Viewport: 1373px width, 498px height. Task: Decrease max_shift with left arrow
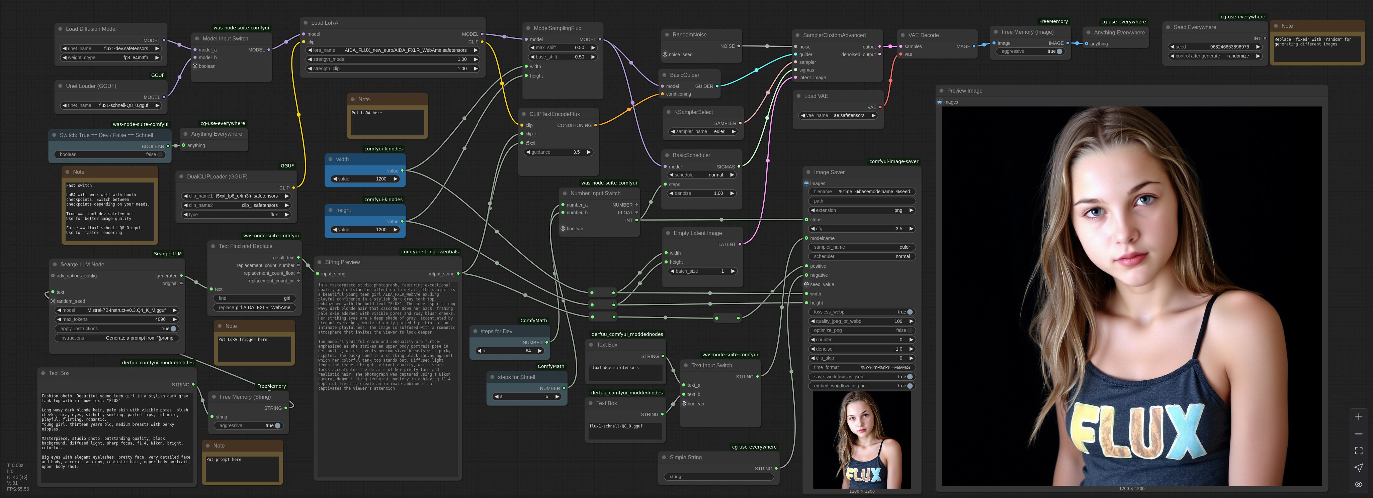(x=532, y=47)
